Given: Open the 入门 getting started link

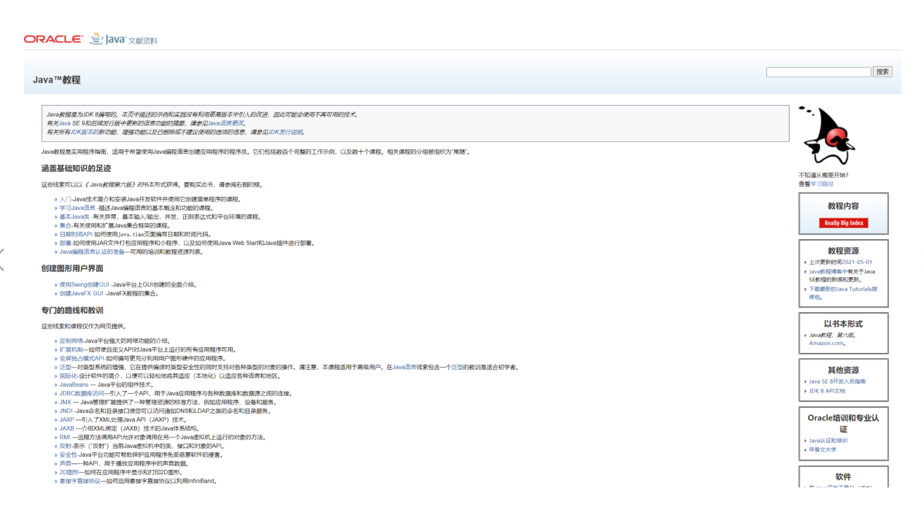Looking at the screenshot, I should tap(65, 199).
